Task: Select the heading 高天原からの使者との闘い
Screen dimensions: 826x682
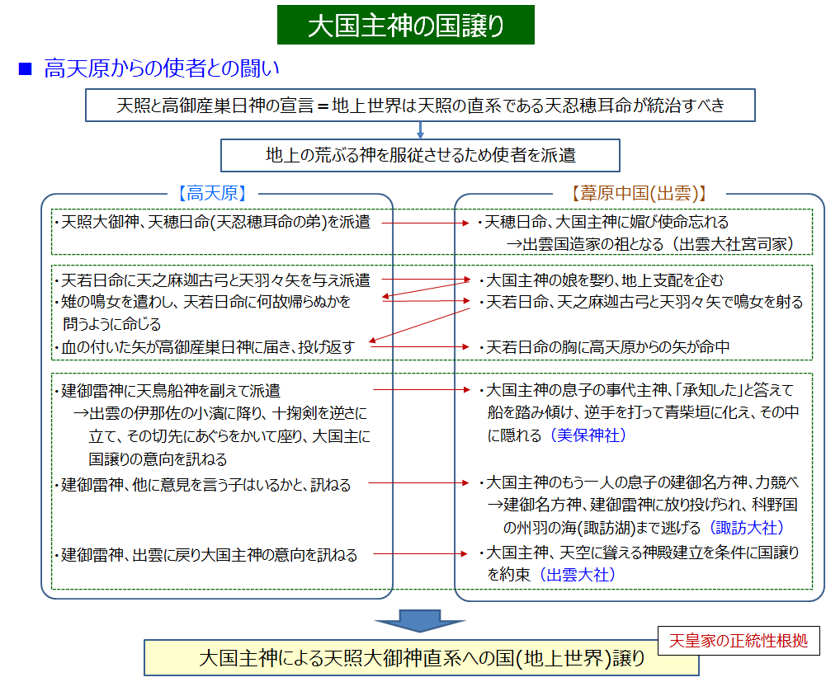Action: coord(162,68)
